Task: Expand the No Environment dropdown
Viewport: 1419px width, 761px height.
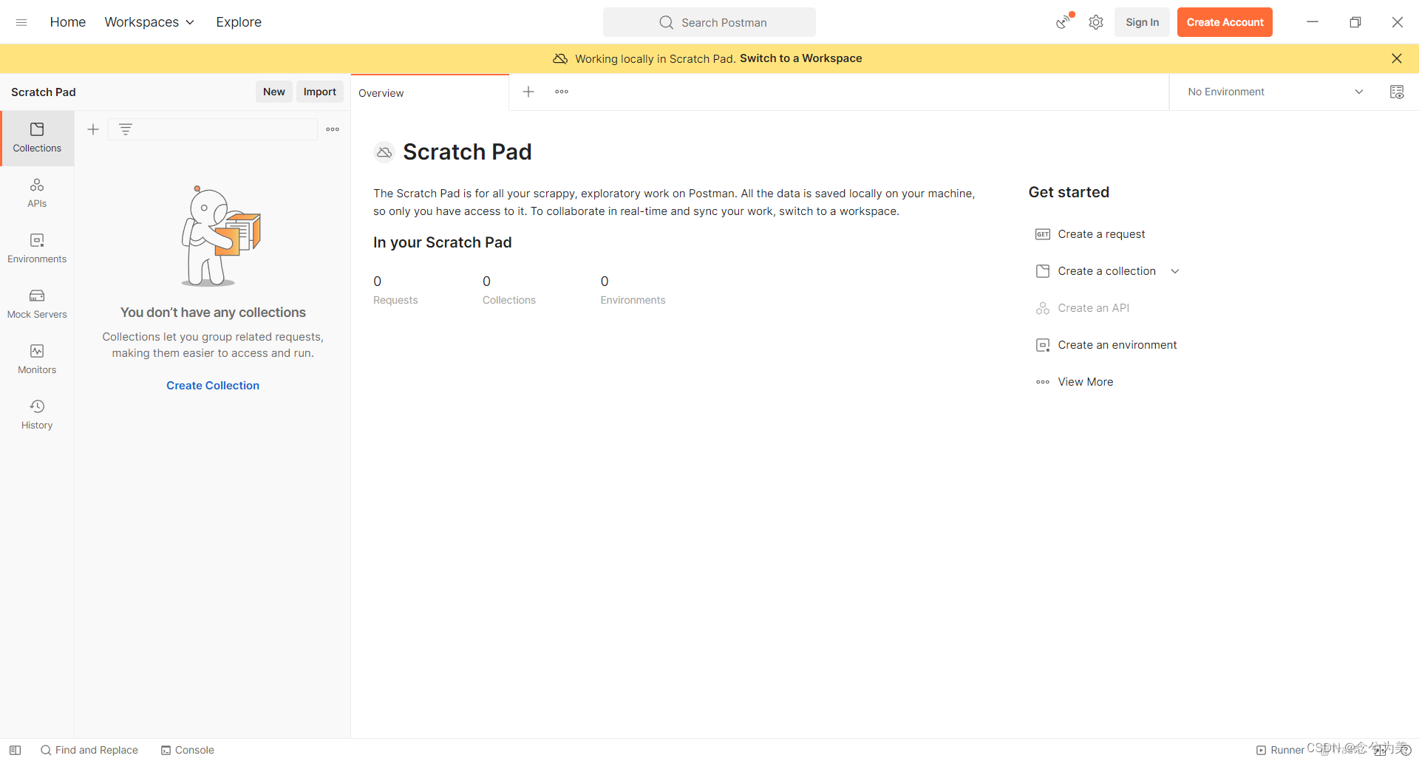Action: pyautogui.click(x=1275, y=92)
